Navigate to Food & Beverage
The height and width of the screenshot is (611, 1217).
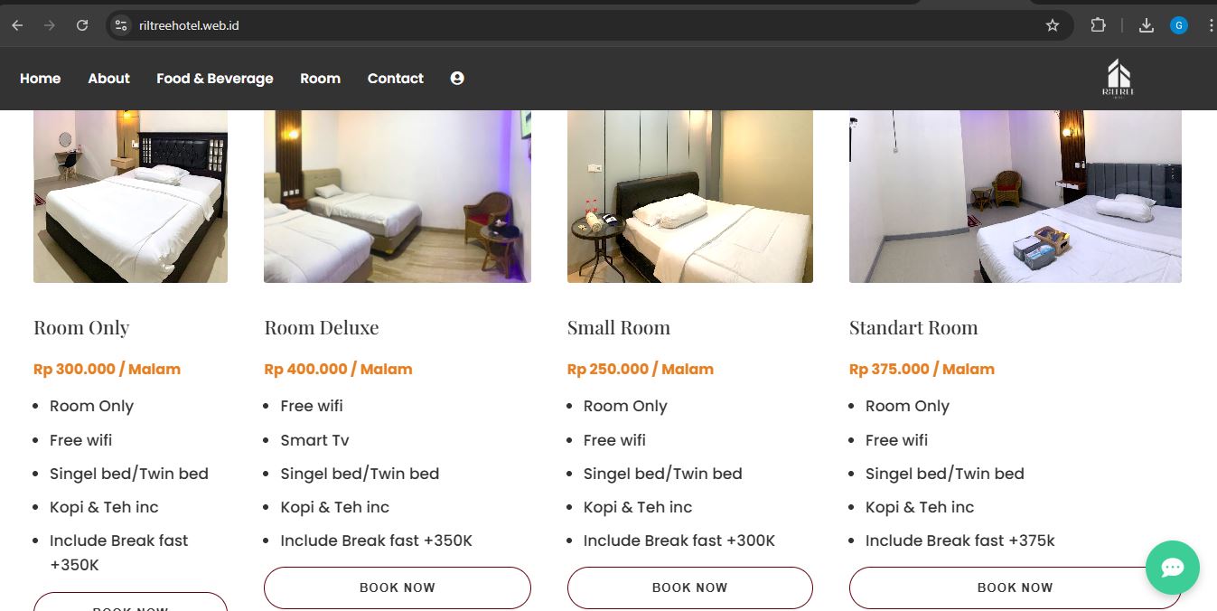(x=214, y=79)
